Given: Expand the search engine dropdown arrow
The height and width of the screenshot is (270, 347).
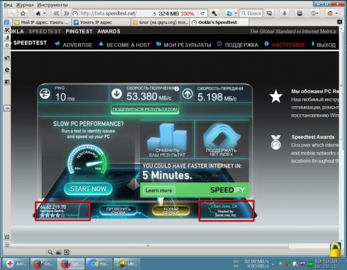Looking at the screenshot, I should tap(236, 13).
